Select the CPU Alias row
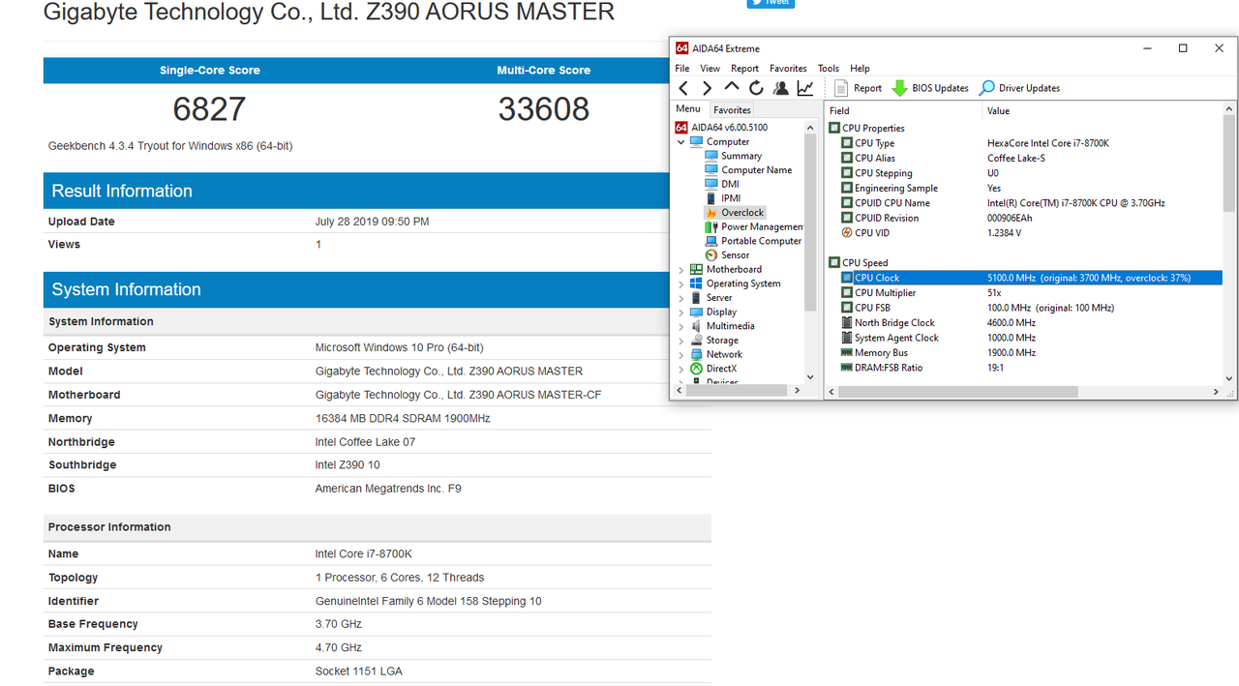 (1026, 158)
